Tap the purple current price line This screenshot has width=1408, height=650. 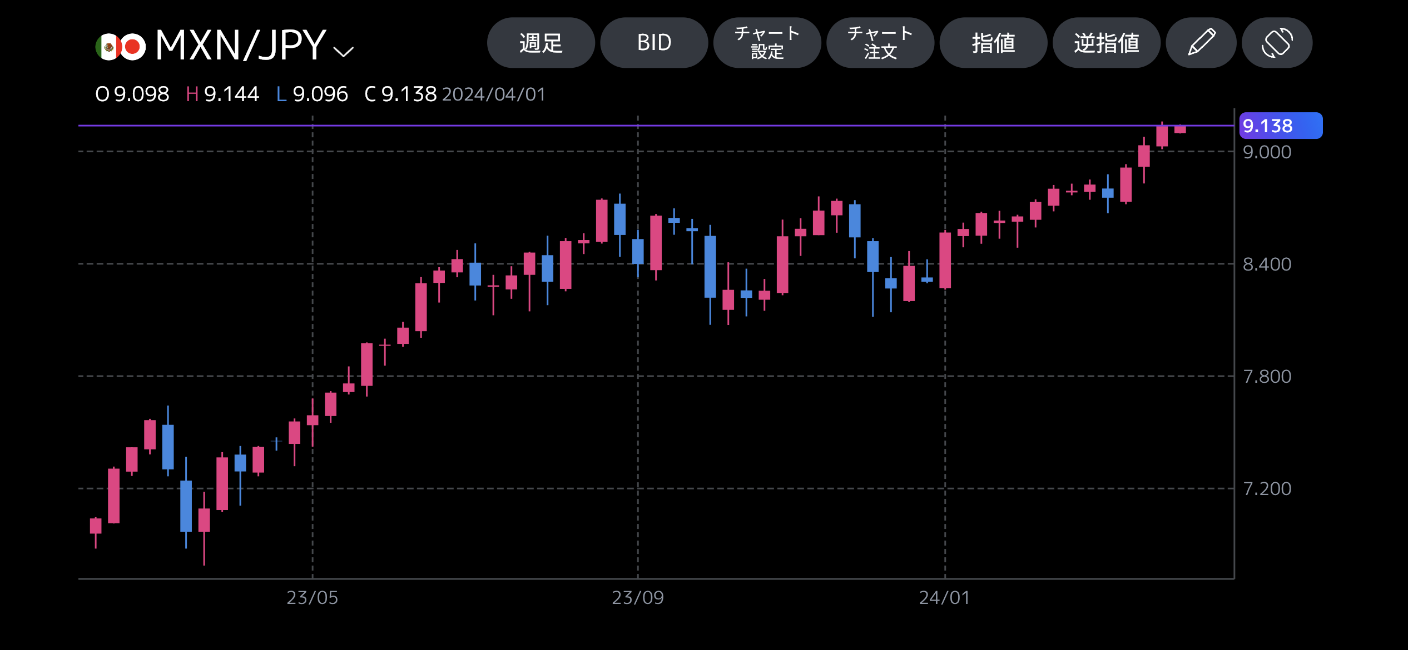(x=656, y=126)
